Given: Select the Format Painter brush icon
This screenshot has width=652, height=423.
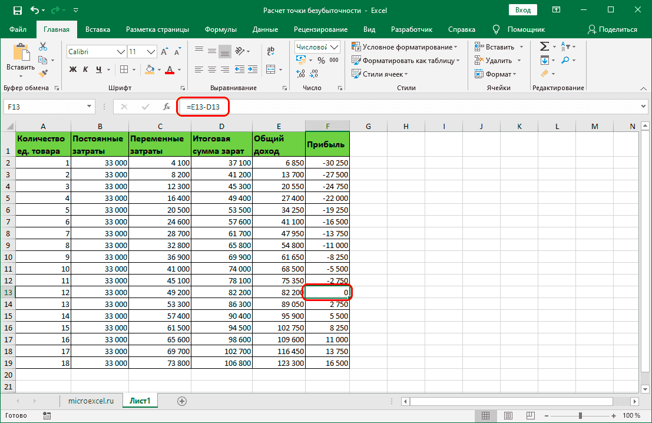Looking at the screenshot, I should [x=43, y=73].
